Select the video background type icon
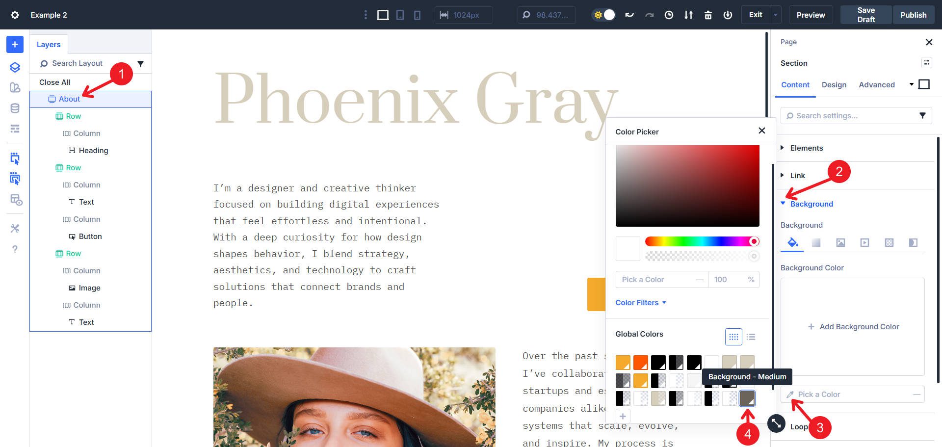 coord(864,243)
